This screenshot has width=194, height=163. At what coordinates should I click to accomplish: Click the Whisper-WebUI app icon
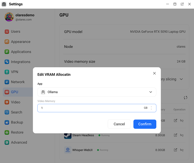pyautogui.click(x=68, y=150)
